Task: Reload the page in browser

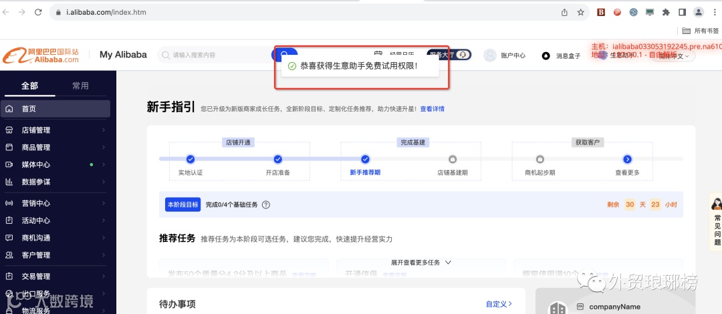Action: point(38,13)
